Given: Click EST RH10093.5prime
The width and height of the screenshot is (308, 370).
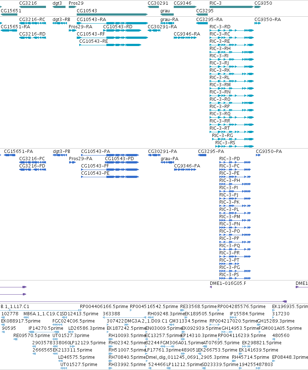Looking at the screenshot, I should [127, 336].
